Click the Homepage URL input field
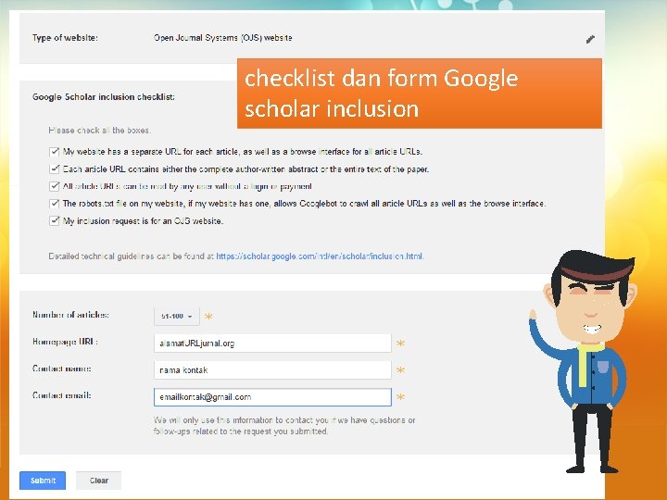 (x=272, y=343)
